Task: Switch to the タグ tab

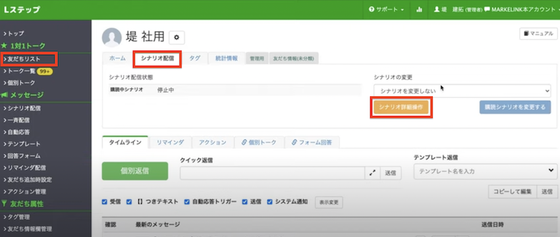Action: (194, 59)
